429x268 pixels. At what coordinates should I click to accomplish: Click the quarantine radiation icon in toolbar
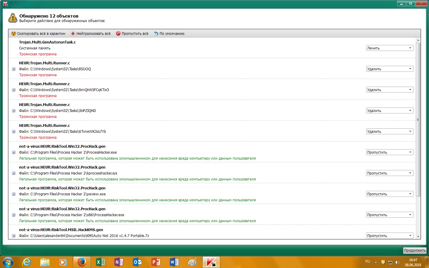13,33
